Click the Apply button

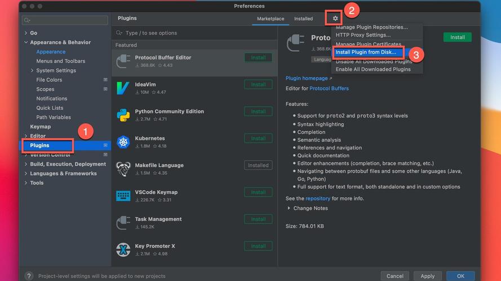coord(428,276)
